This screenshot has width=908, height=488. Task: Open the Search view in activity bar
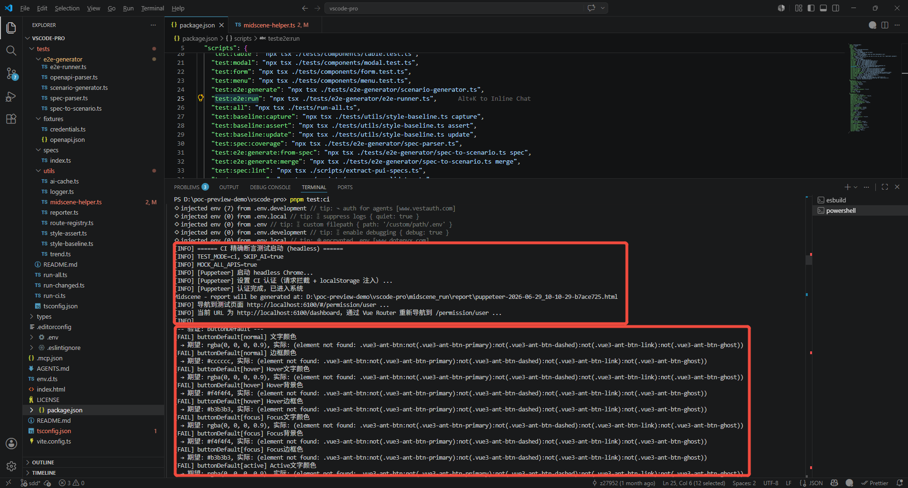pos(11,51)
